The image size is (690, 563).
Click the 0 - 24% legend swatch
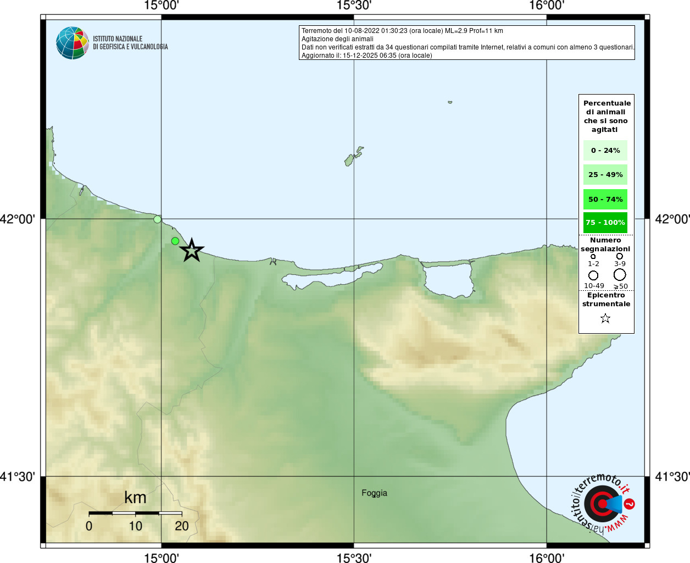pos(605,150)
